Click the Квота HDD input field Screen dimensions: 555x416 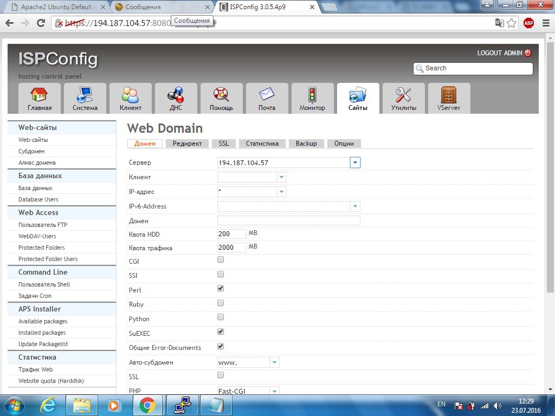[x=232, y=234]
